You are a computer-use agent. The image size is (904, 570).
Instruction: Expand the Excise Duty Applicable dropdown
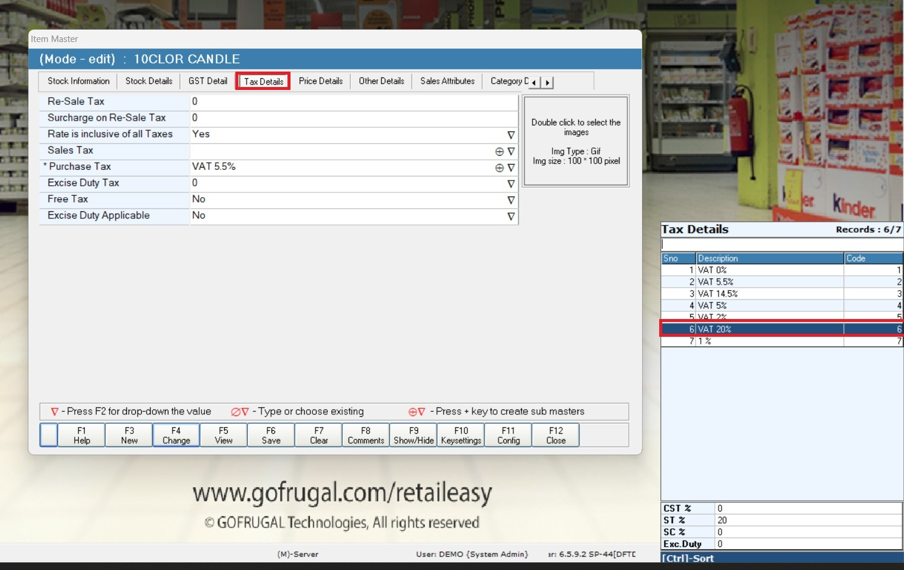tap(511, 217)
